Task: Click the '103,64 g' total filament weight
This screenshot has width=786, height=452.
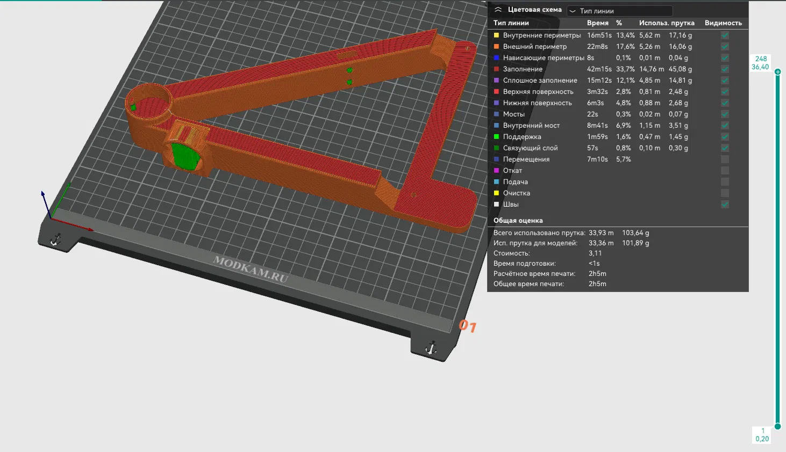Action: [635, 233]
